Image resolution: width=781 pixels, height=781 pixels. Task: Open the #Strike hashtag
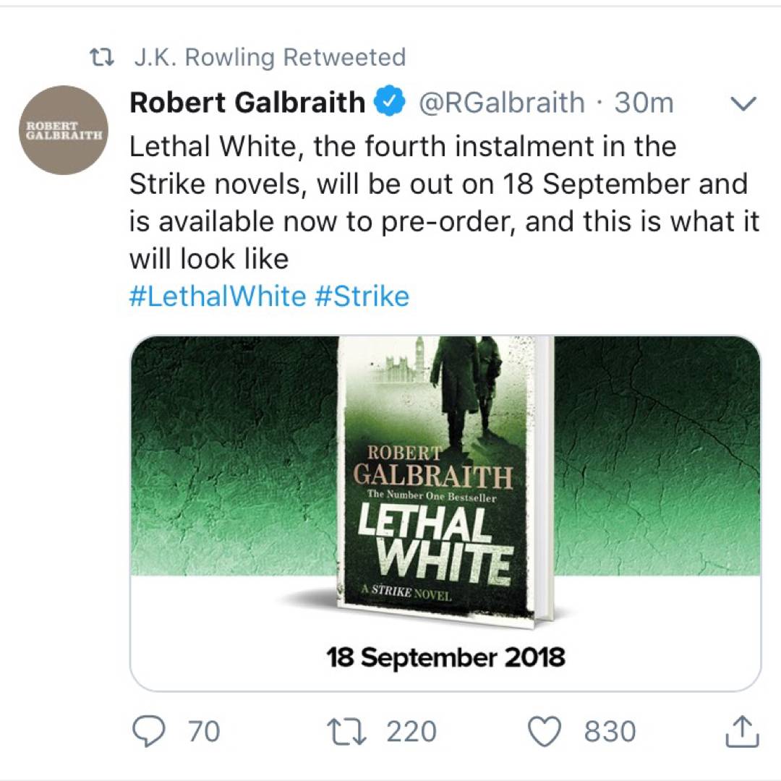(x=362, y=296)
